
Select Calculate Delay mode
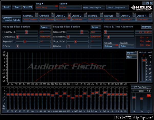(x=127, y=46)
